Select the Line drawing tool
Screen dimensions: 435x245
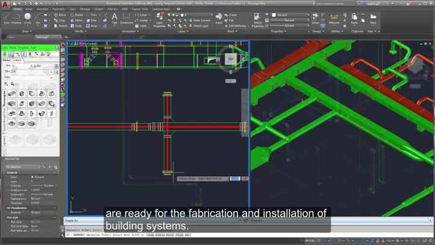pyautogui.click(x=6, y=17)
